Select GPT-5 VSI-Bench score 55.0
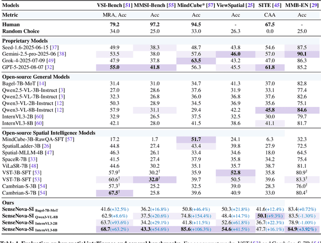 115,67
